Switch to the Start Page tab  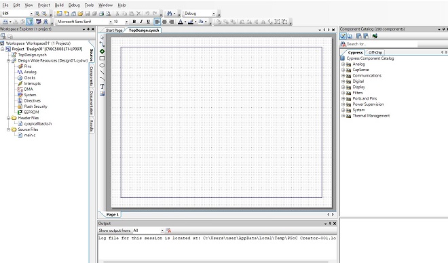pos(114,31)
